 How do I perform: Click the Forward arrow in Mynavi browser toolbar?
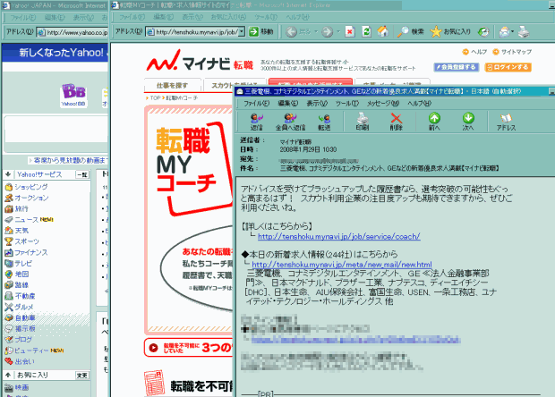coord(327,32)
